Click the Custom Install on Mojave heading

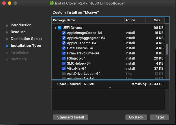(76, 12)
